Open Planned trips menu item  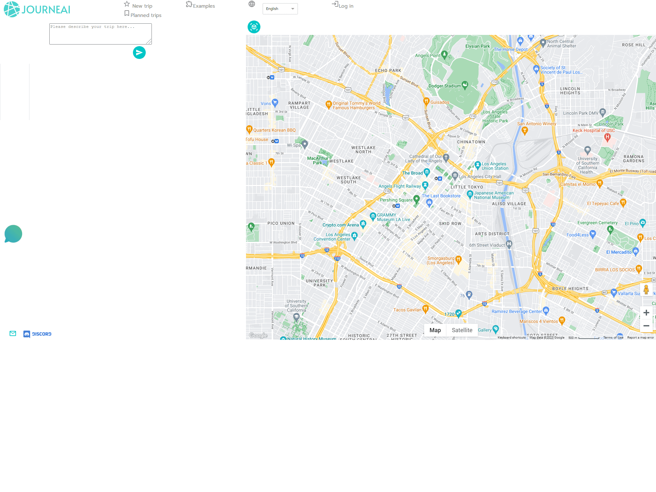point(143,14)
